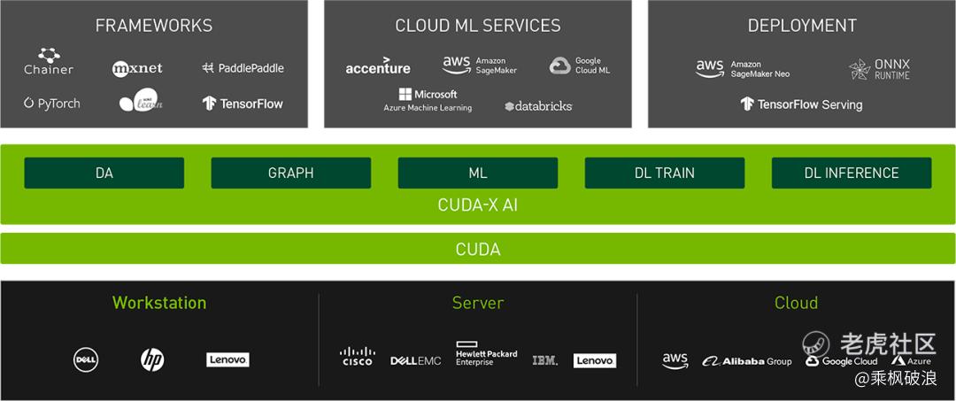Click the CUDA-X AI label

(478, 205)
